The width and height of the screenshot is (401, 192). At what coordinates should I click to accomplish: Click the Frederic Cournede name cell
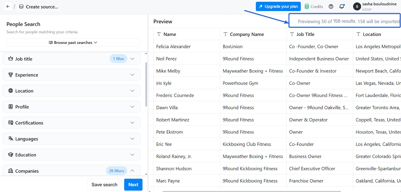pyautogui.click(x=187, y=95)
